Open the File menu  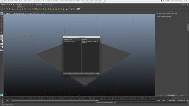(9, 1)
